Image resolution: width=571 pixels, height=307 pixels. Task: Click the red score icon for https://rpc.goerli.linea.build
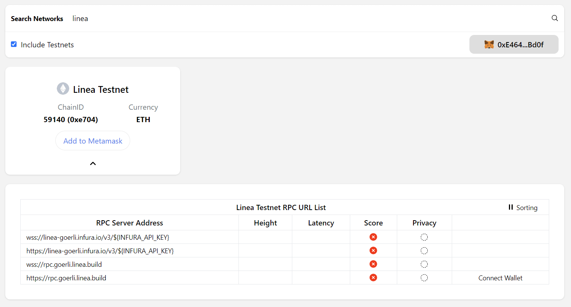(373, 277)
